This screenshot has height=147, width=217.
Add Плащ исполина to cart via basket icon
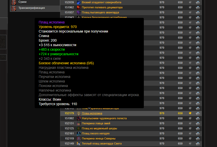(x=198, y=113)
